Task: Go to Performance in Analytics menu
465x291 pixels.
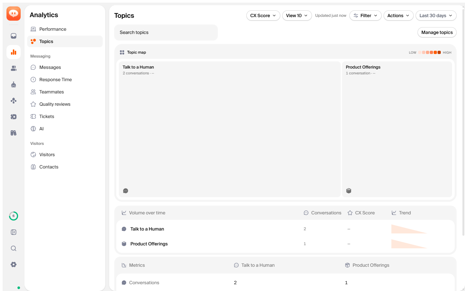Action: (x=65, y=29)
